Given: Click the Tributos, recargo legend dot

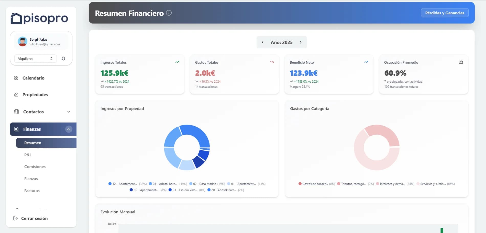Looking at the screenshot, I should click(339, 184).
